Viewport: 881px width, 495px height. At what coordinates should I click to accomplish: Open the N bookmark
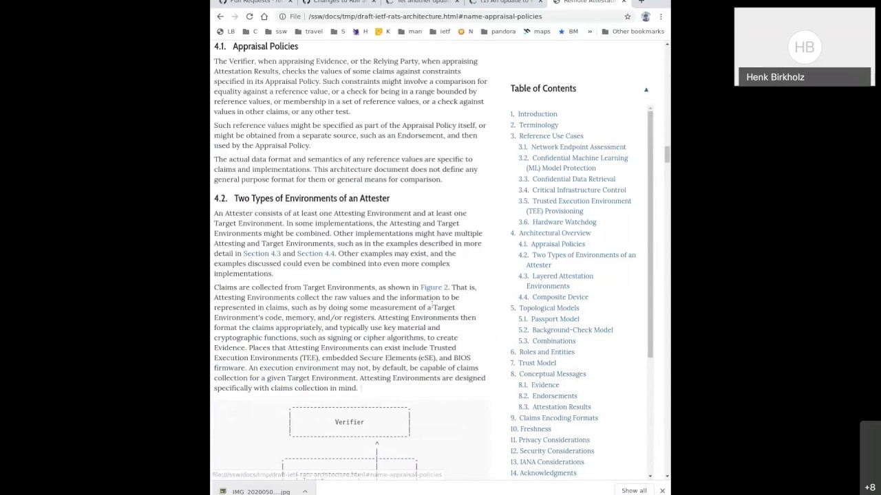pos(465,32)
